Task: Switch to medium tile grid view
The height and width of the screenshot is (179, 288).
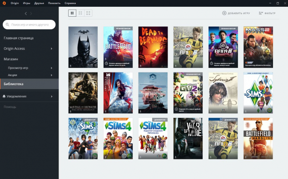Action: pos(80,13)
